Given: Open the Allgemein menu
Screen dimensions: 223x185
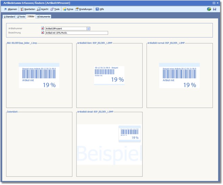Looking at the screenshot, I should click(x=10, y=9).
